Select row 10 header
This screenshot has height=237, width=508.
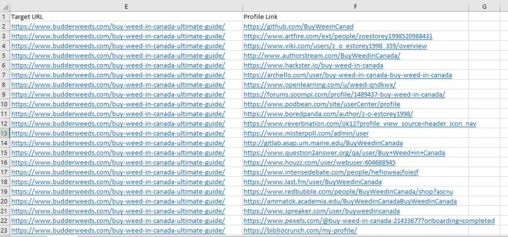[x=5, y=104]
